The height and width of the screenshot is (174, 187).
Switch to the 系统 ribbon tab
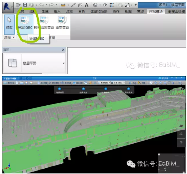tap(45, 12)
